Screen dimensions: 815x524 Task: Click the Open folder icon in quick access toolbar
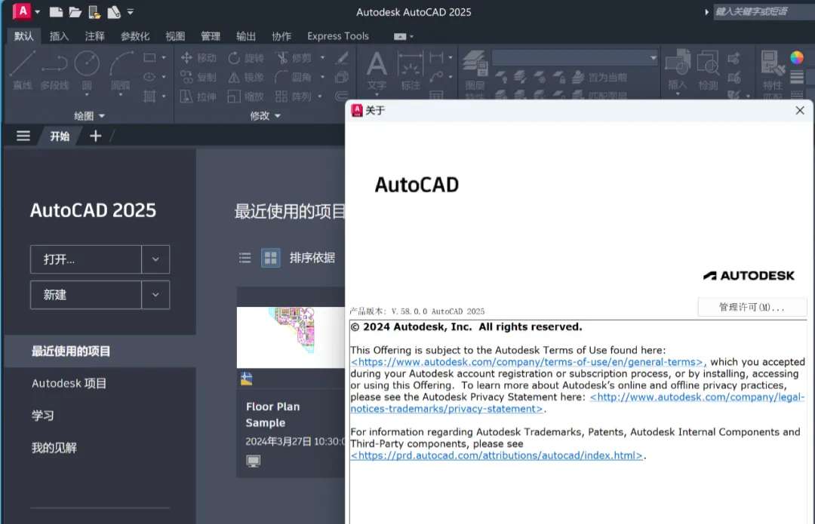pos(75,11)
